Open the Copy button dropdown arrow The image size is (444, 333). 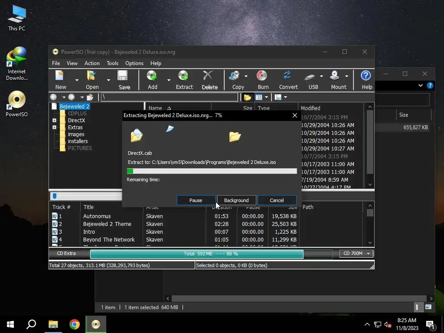[x=246, y=76]
